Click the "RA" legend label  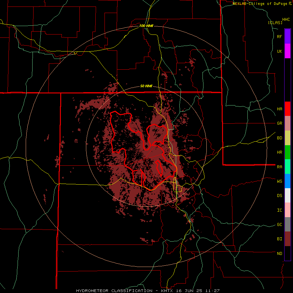tap(280, 167)
